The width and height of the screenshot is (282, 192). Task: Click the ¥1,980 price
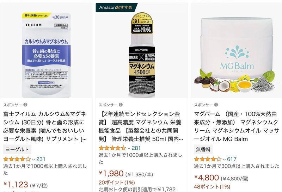[111, 174]
